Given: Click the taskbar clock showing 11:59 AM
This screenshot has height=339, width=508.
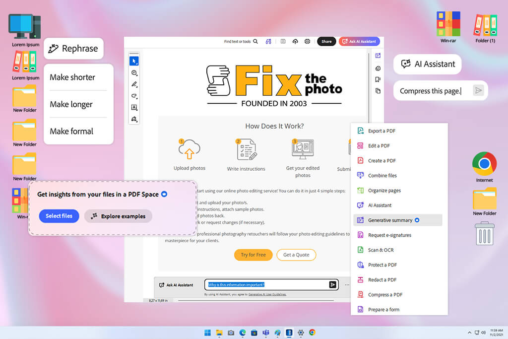Looking at the screenshot, I should 497,333.
